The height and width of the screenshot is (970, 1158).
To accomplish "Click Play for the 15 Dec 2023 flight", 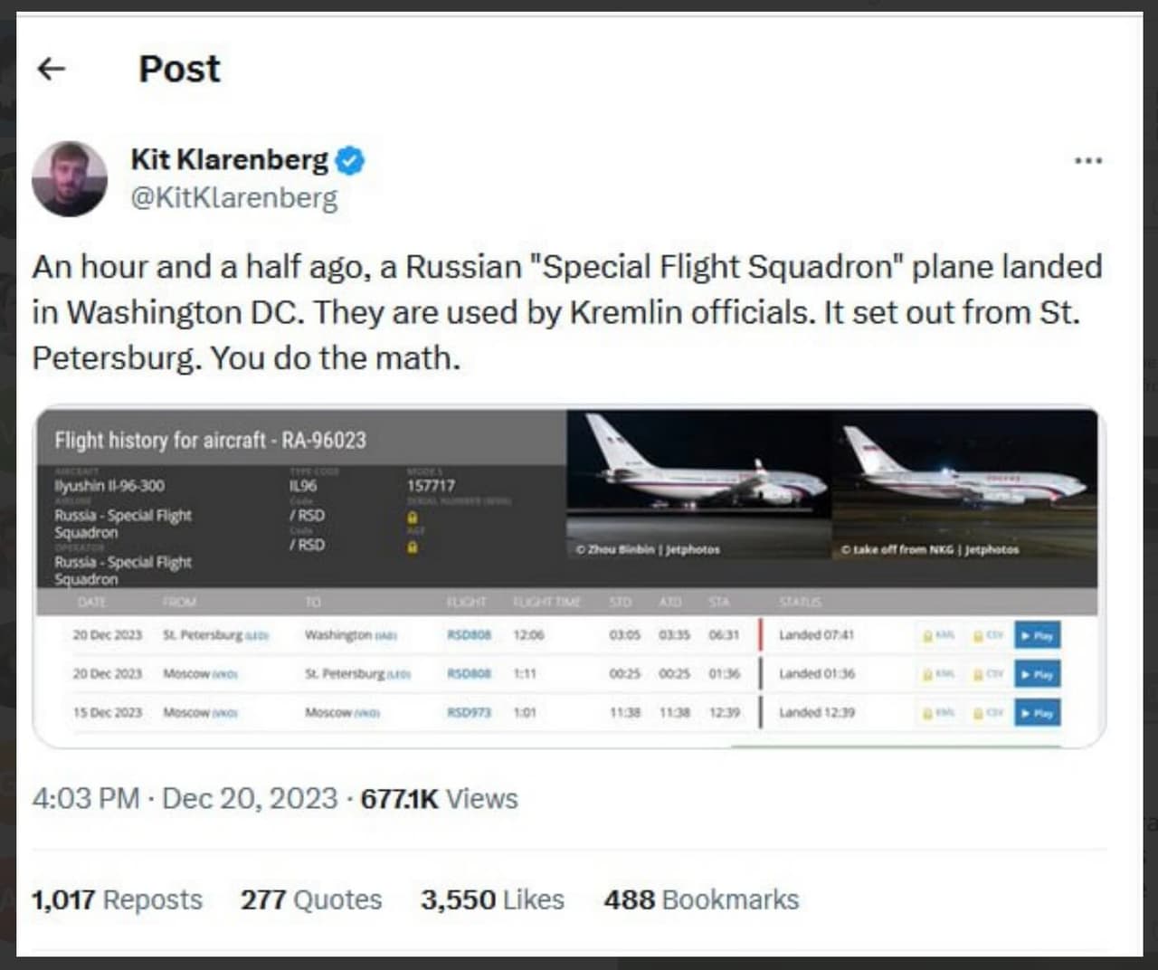I will point(1037,713).
